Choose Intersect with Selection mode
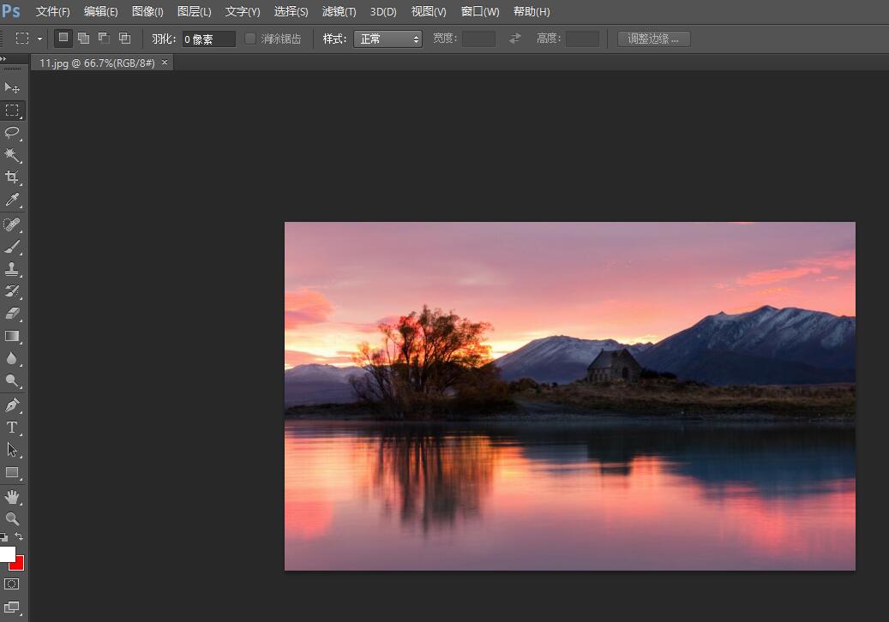The width and height of the screenshot is (889, 622). click(x=124, y=38)
